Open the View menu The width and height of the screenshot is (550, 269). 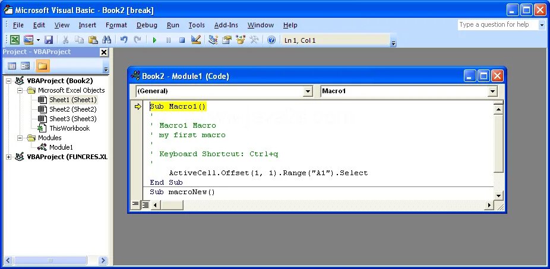(62, 25)
